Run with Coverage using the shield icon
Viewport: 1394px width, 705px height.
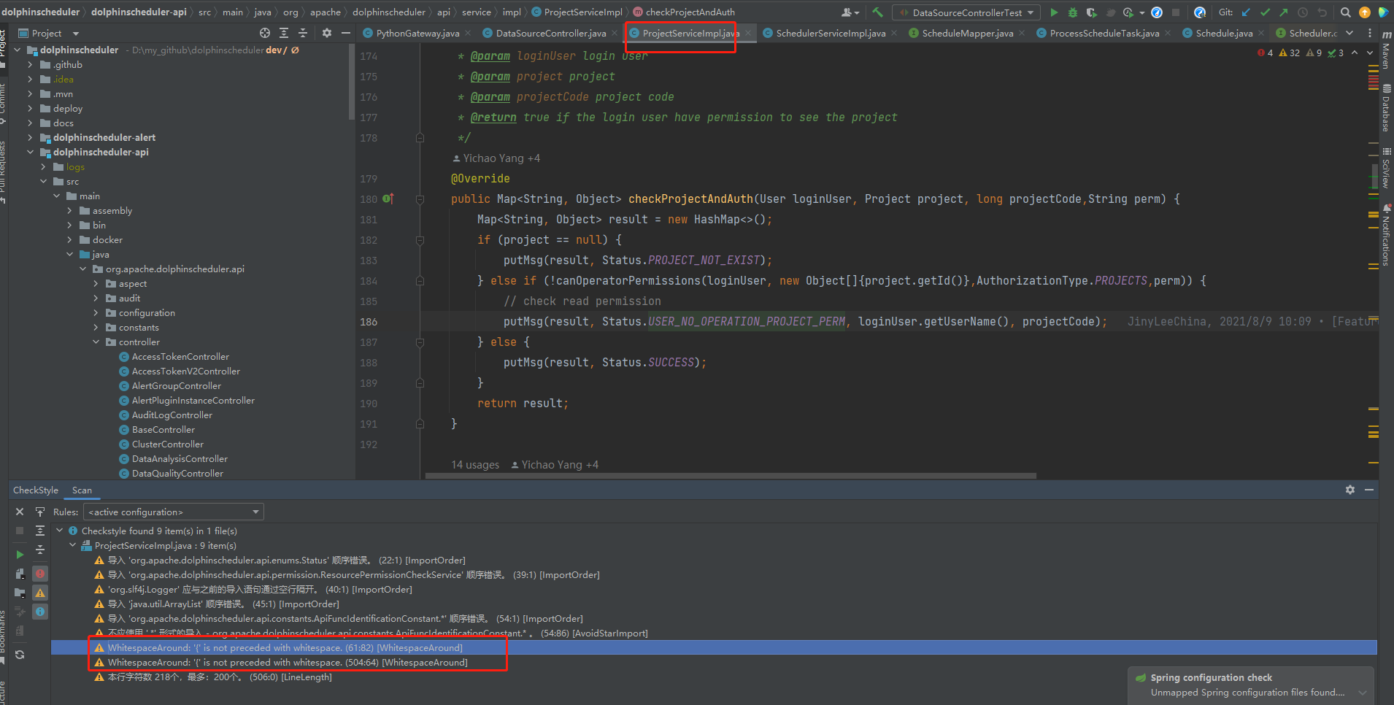pyautogui.click(x=1091, y=12)
